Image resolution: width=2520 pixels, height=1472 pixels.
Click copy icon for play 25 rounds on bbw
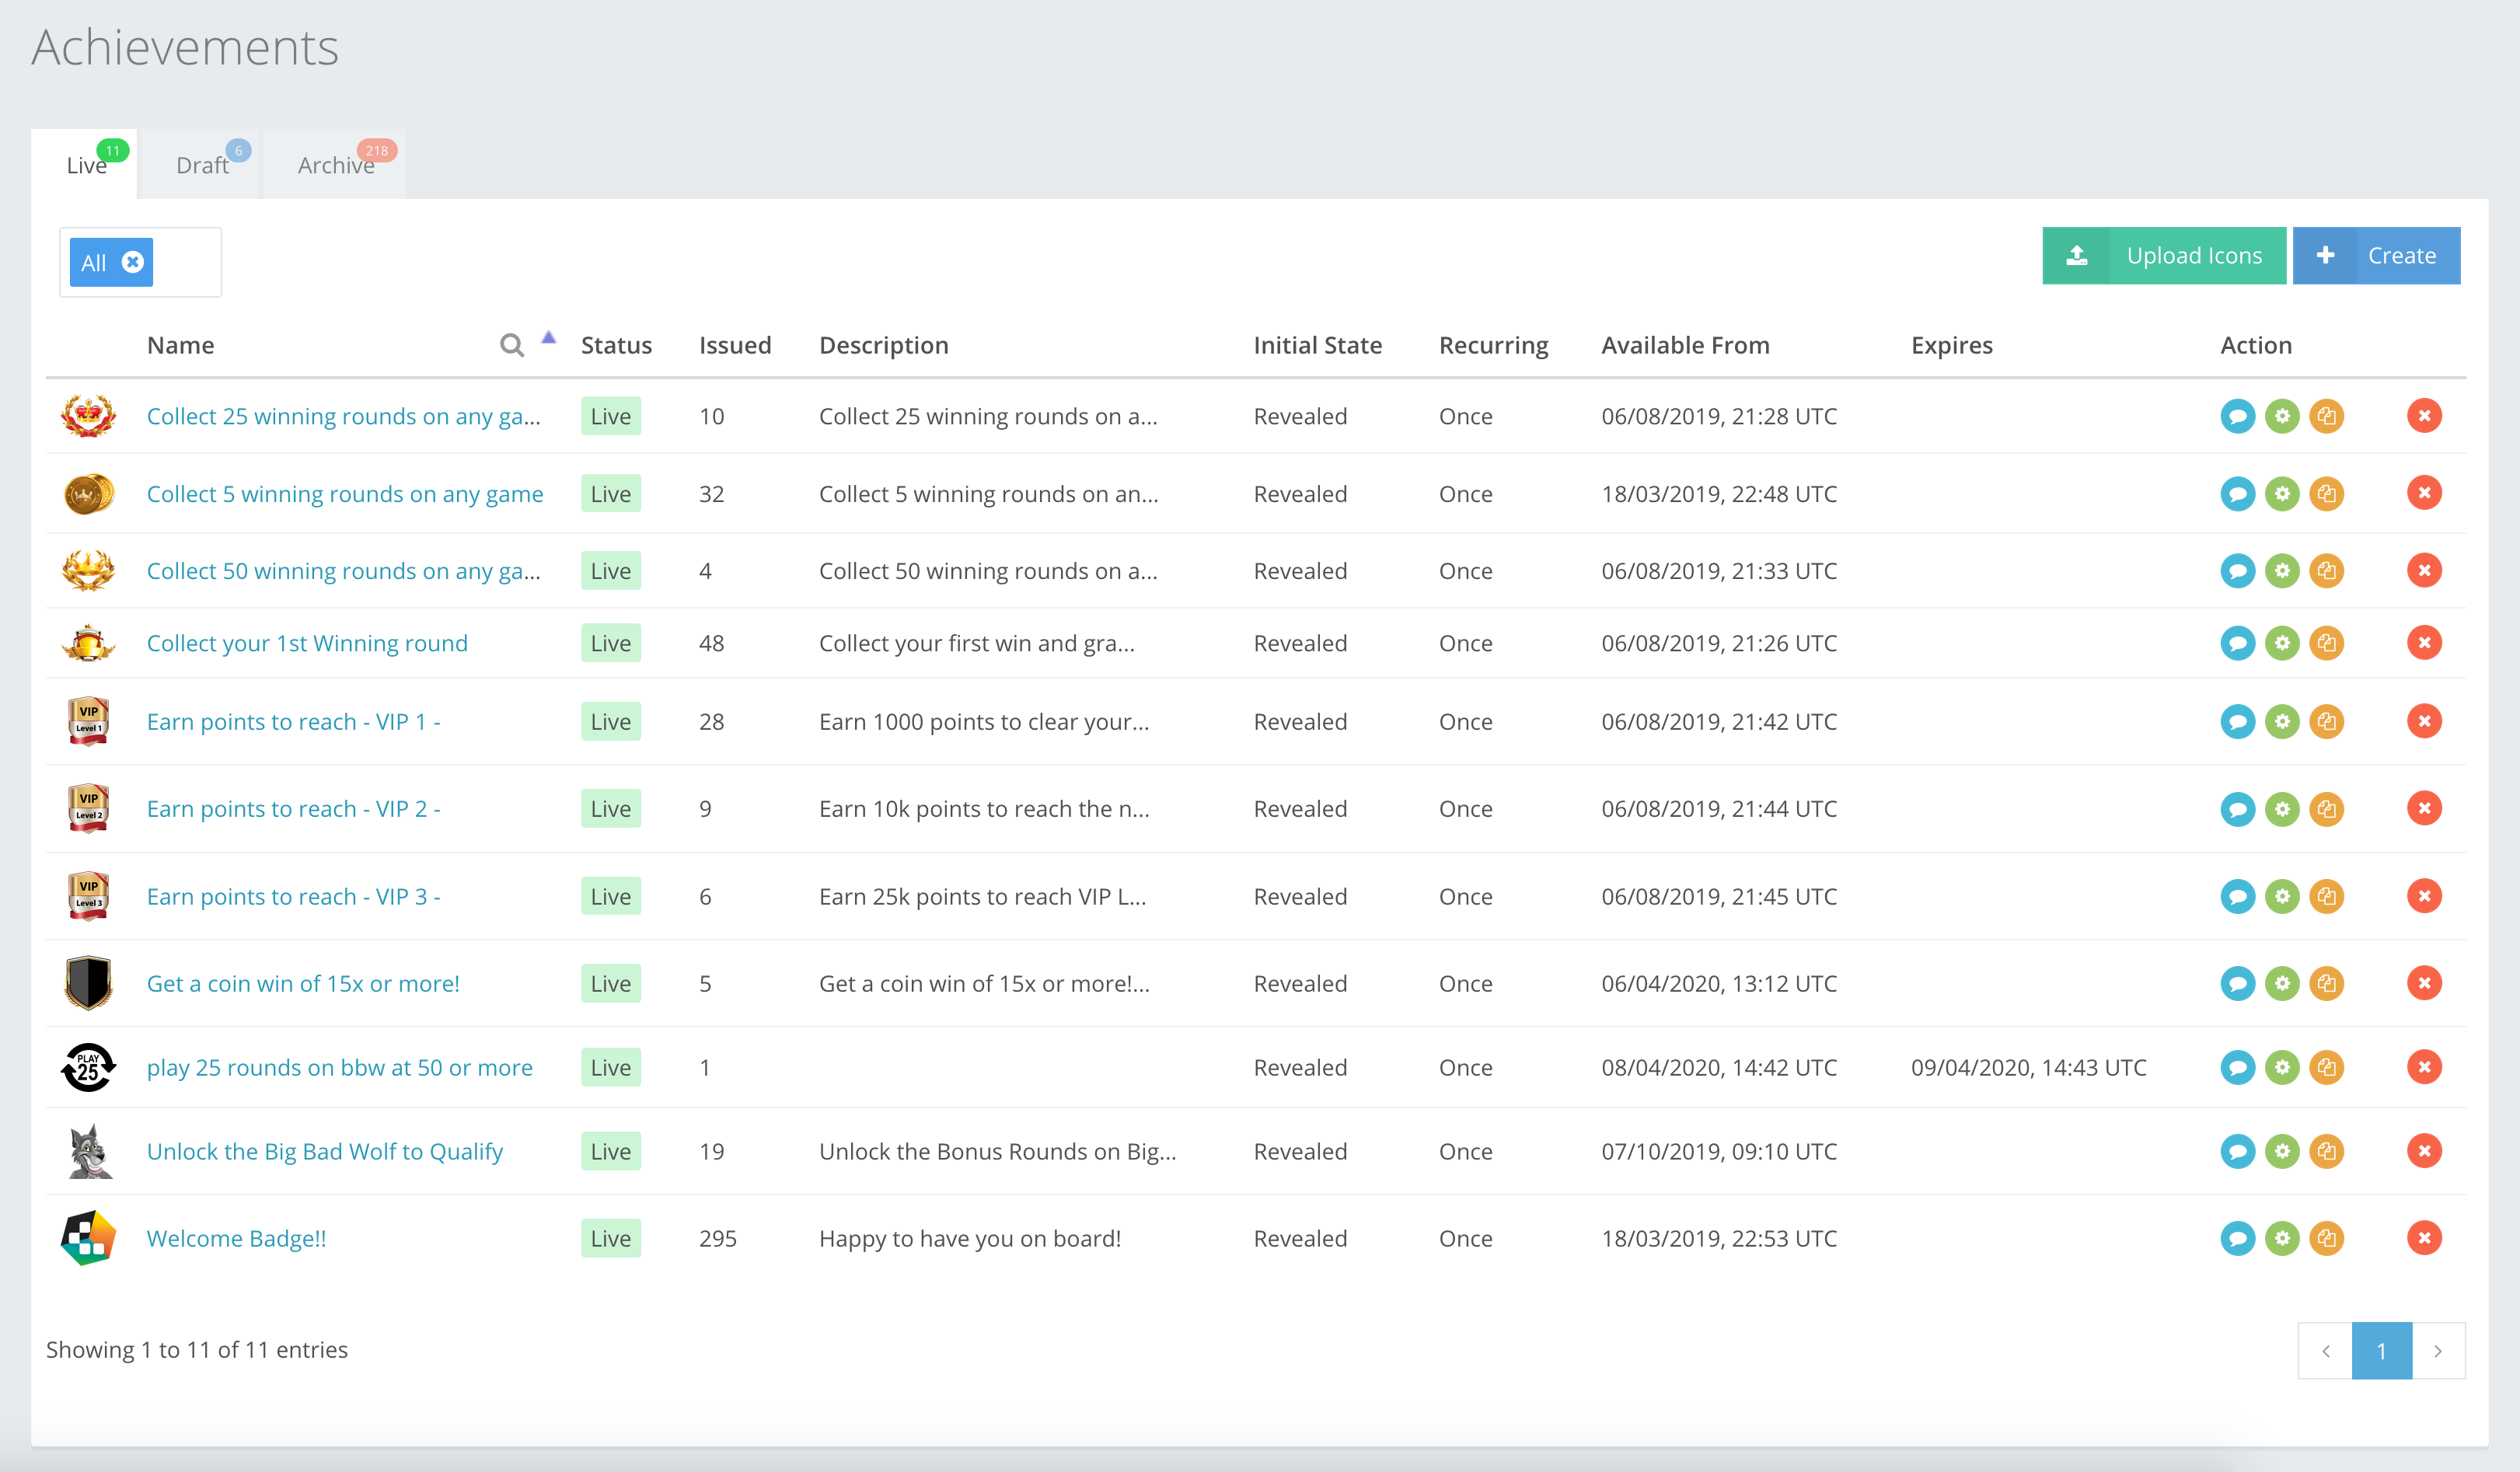pos(2326,1067)
